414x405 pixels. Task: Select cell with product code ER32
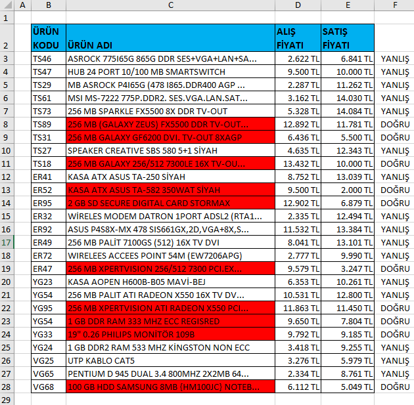pyautogui.click(x=49, y=216)
